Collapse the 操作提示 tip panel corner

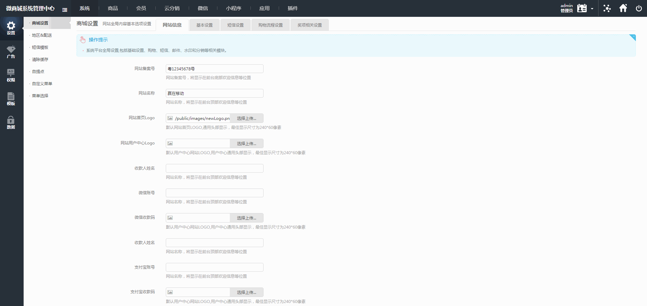coord(633,37)
